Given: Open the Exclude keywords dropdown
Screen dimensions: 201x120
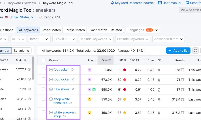Looking at the screenshot, I should click(133, 39).
